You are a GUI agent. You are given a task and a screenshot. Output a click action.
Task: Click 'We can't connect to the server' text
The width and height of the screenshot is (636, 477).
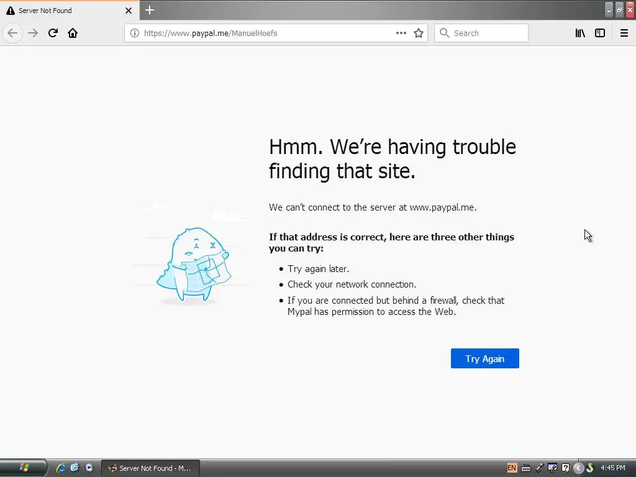pos(373,207)
